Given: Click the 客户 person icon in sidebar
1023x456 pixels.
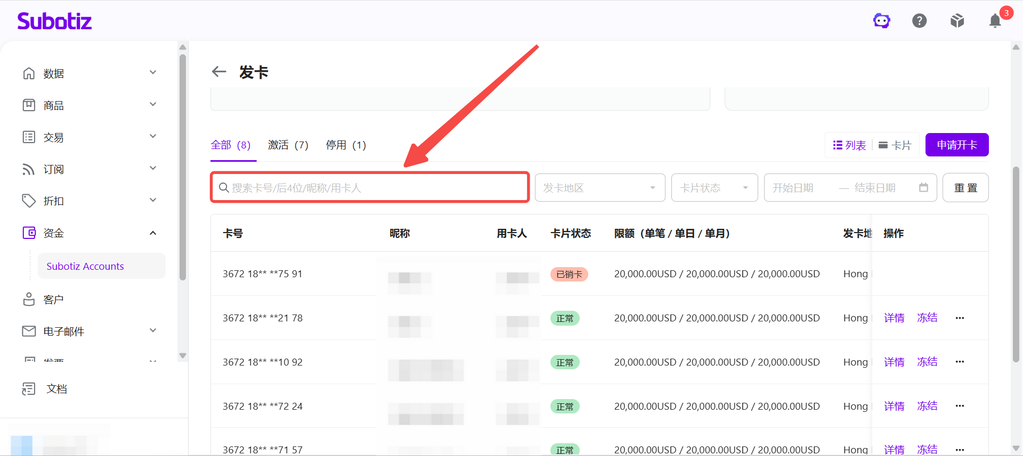Looking at the screenshot, I should pyautogui.click(x=29, y=299).
